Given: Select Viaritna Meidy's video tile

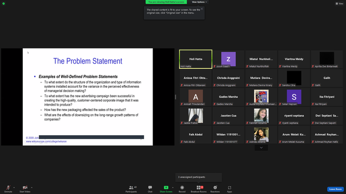Looking at the screenshot, I should point(294,59).
